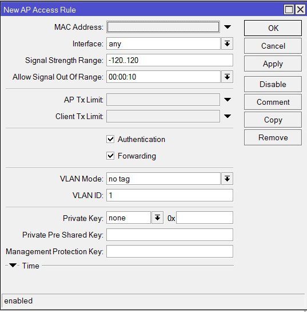Toggle the Authentication checkbox
This screenshot has height=312, width=307.
pyautogui.click(x=110, y=139)
